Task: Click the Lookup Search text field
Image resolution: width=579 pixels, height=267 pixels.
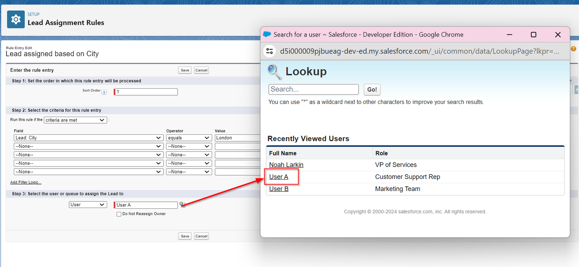Action: [x=313, y=89]
